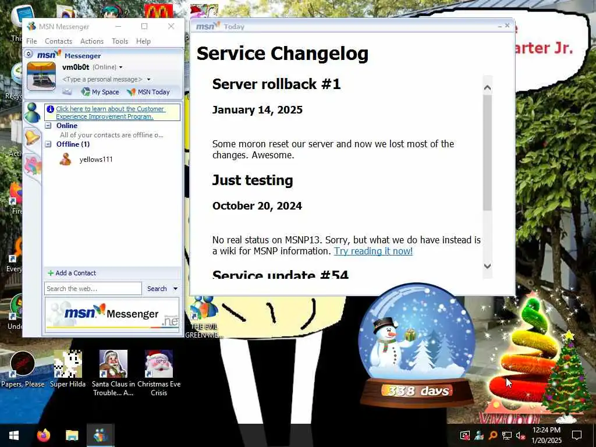
Task: Open Santa Claus in Trouble desktop icon
Action: [x=113, y=373]
